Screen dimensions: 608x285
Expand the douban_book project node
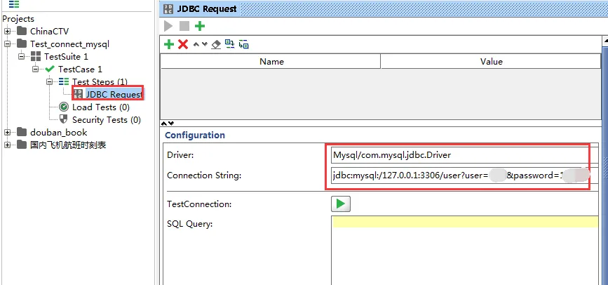click(8, 132)
